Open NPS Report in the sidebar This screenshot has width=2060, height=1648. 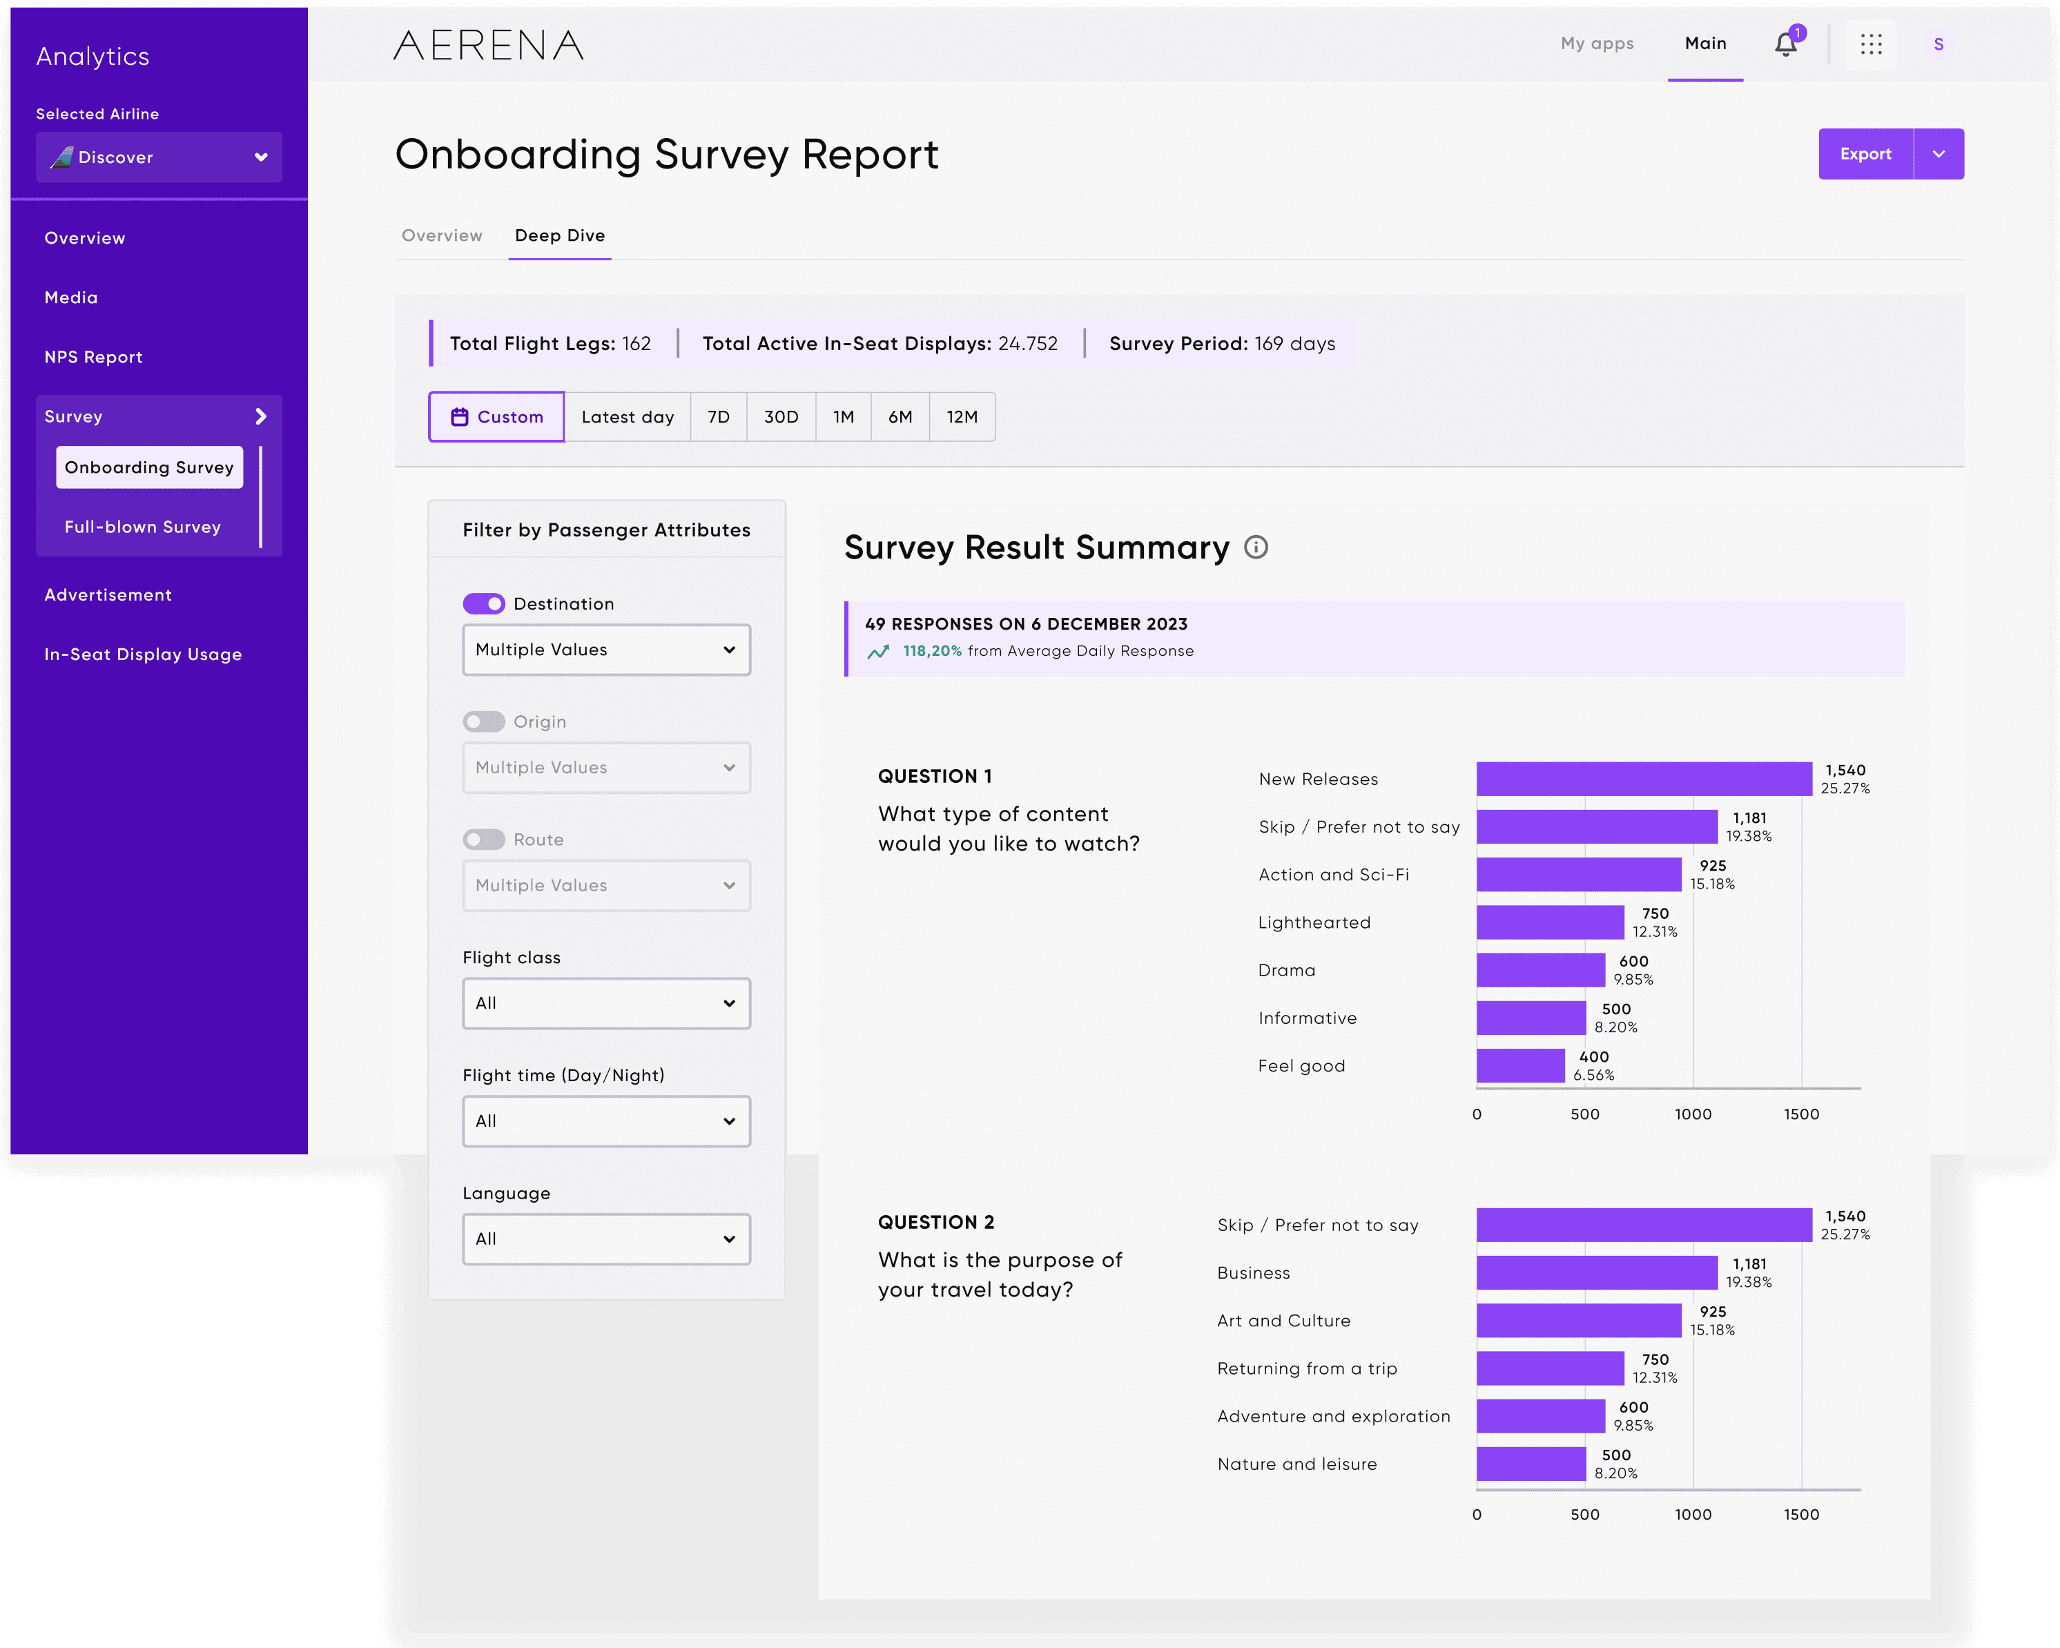pyautogui.click(x=93, y=358)
